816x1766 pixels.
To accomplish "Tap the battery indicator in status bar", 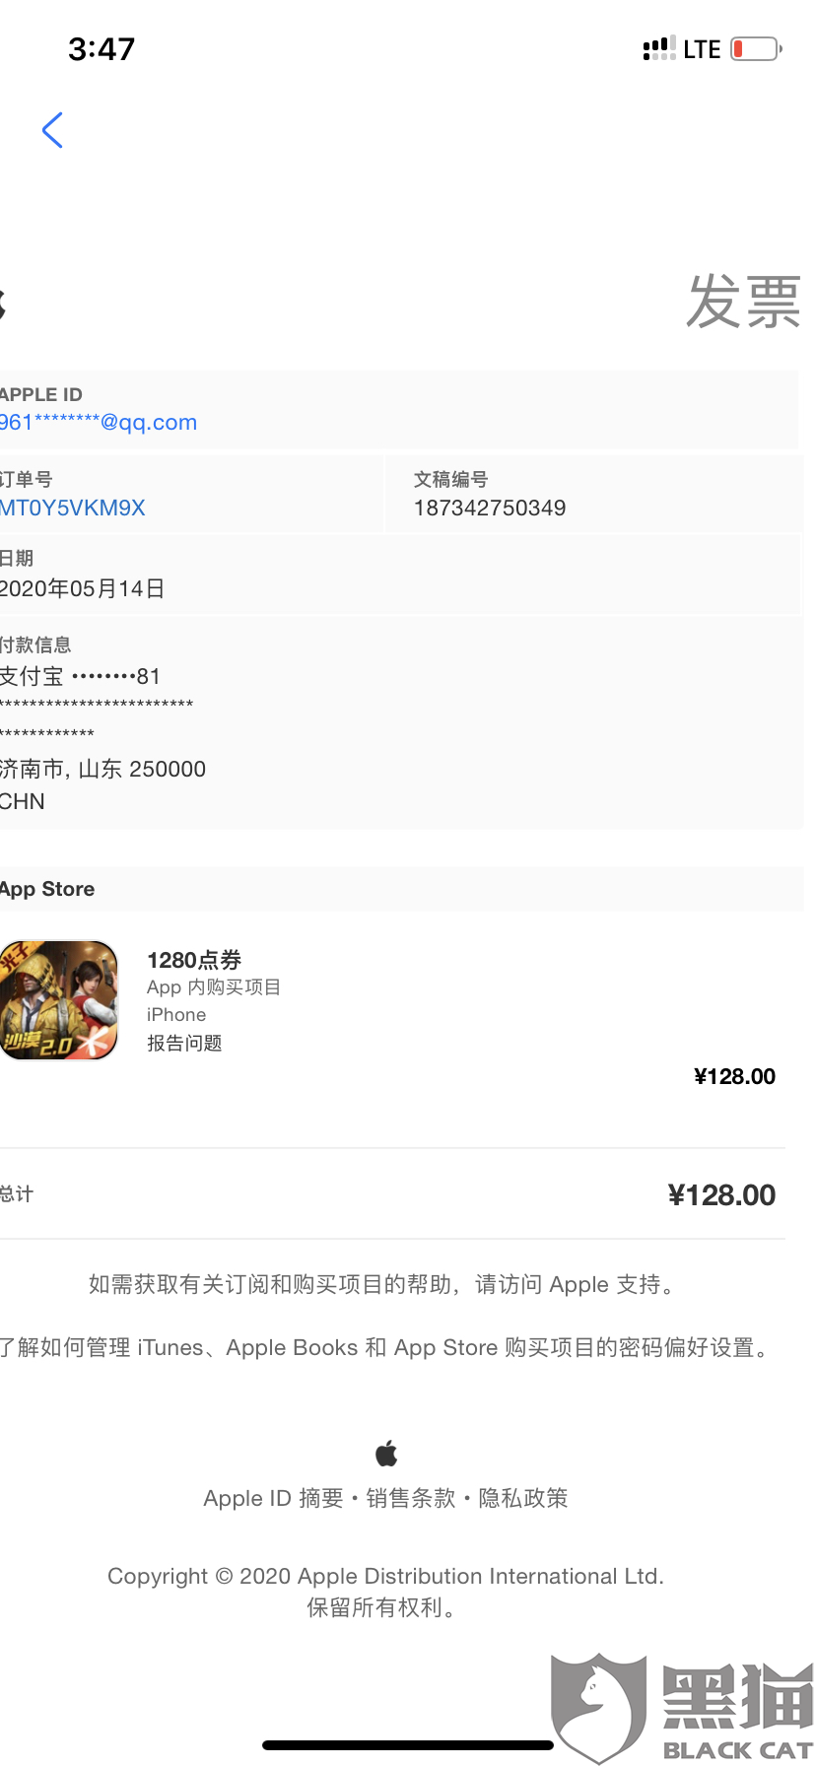I will coord(756,49).
